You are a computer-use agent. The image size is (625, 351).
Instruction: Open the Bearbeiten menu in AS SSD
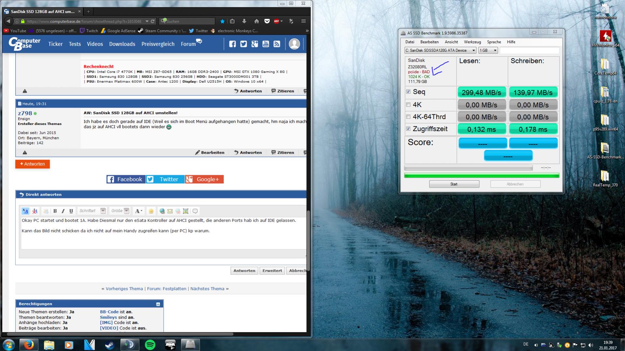tap(429, 42)
